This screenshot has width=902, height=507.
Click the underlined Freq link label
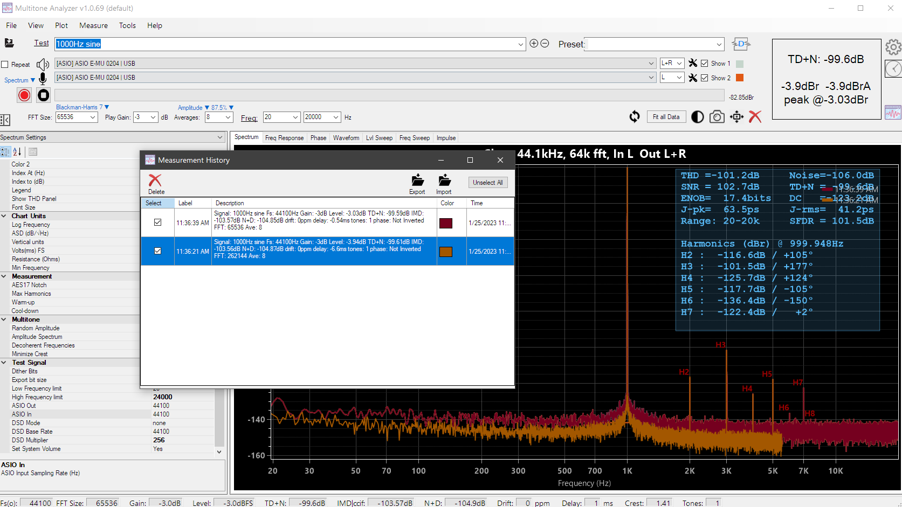249,118
